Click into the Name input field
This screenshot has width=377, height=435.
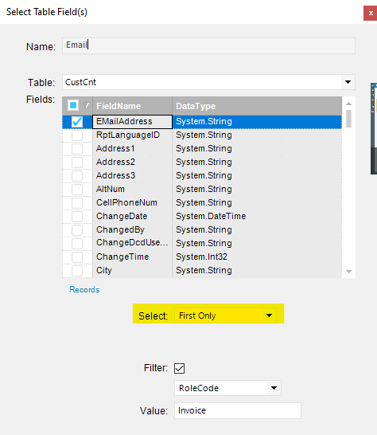[x=208, y=45]
